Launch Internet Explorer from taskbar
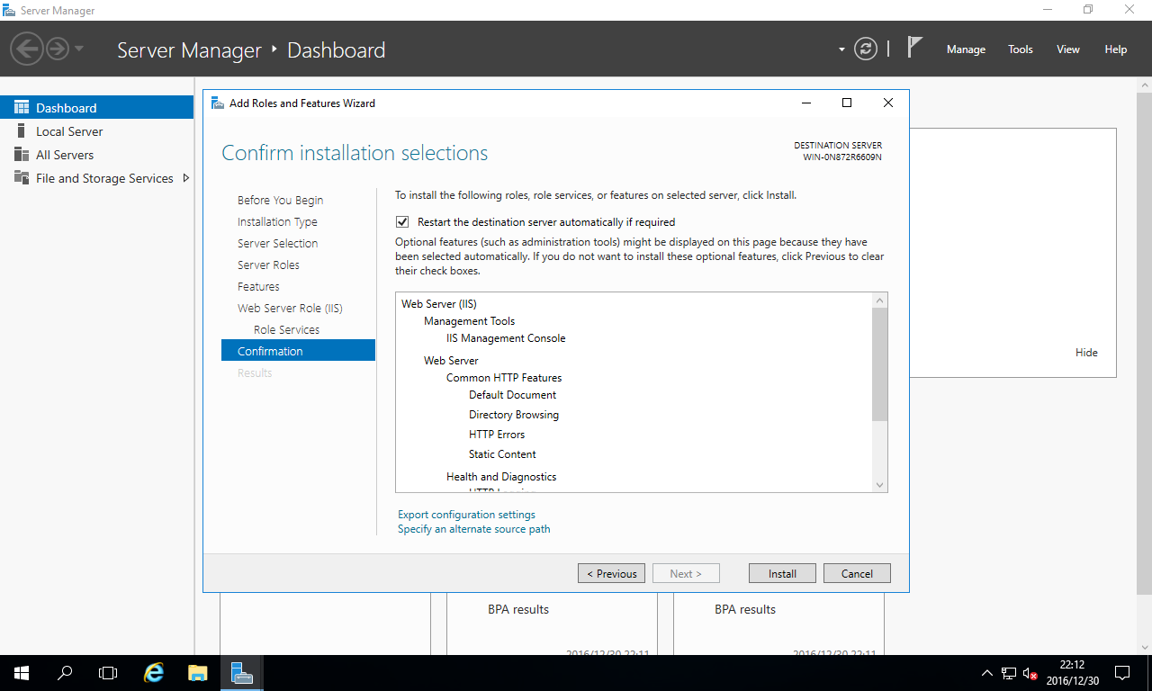 pos(155,673)
